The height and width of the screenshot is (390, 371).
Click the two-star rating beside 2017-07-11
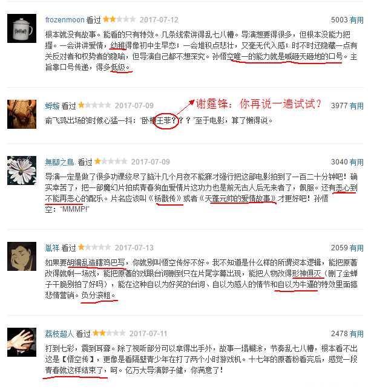point(109,333)
